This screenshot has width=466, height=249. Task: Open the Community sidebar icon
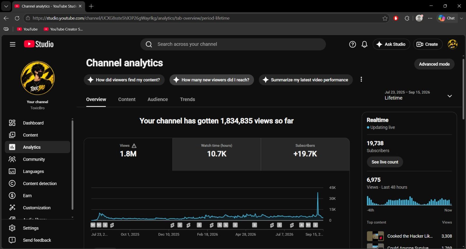click(12, 159)
